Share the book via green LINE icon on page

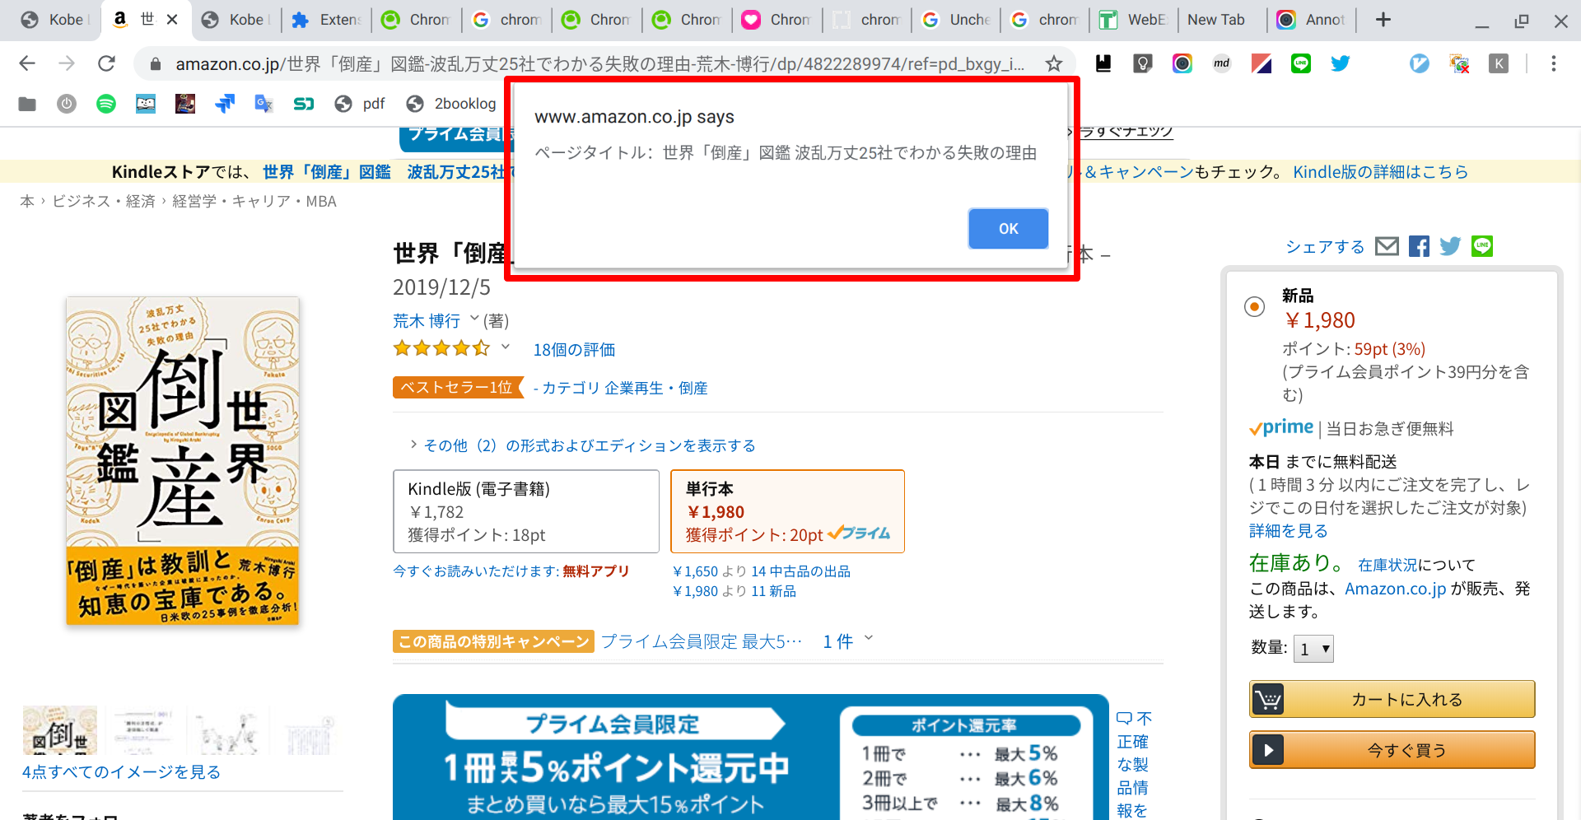point(1482,246)
